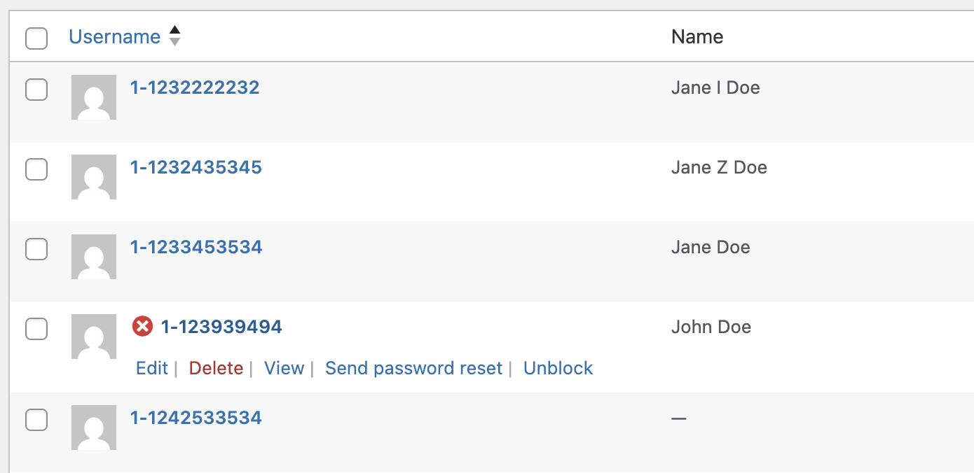Sort the list by Username column
This screenshot has height=473, width=974.
tap(115, 36)
